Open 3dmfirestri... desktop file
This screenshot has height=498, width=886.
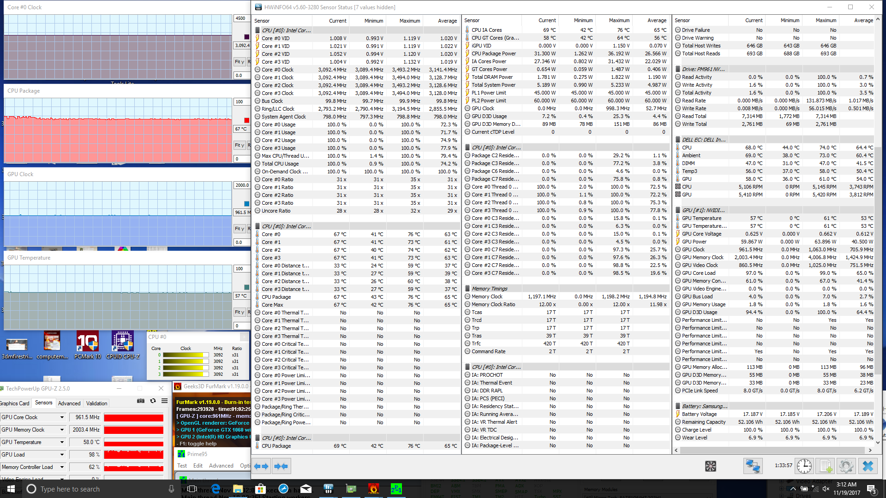[x=17, y=349]
